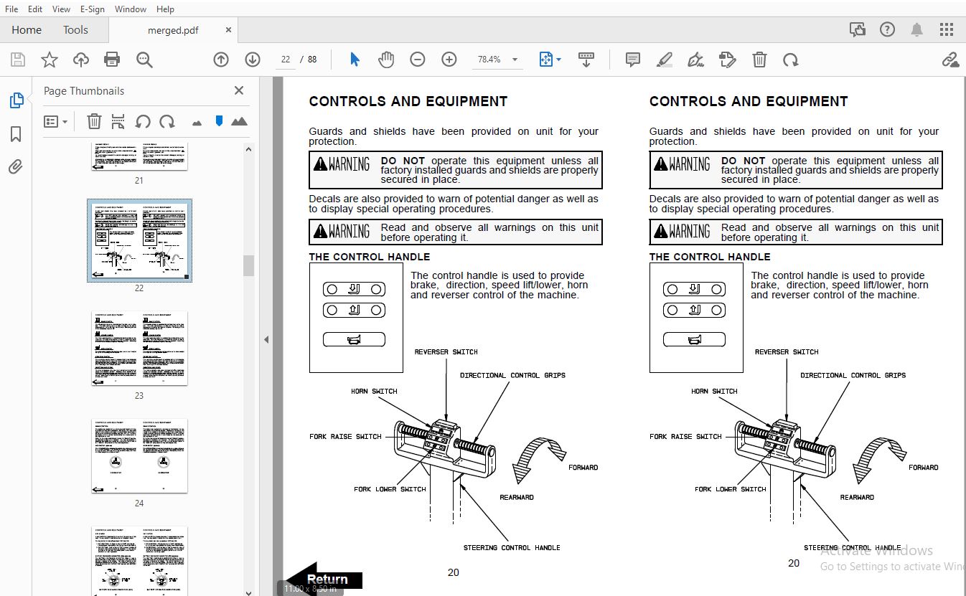
Task: Close the Page Thumbnails panel
Action: click(239, 90)
